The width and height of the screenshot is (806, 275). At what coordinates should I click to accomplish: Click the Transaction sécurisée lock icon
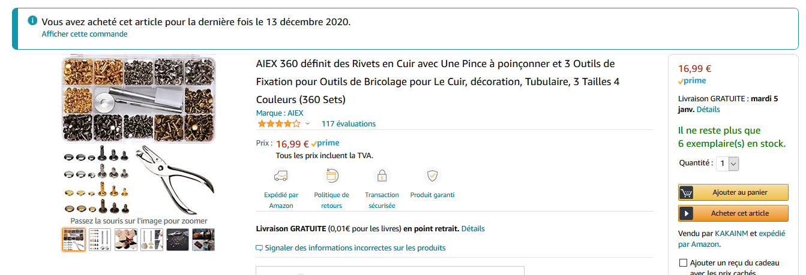[x=381, y=176]
